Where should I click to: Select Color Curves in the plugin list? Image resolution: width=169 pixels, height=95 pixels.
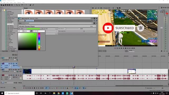click(10, 30)
